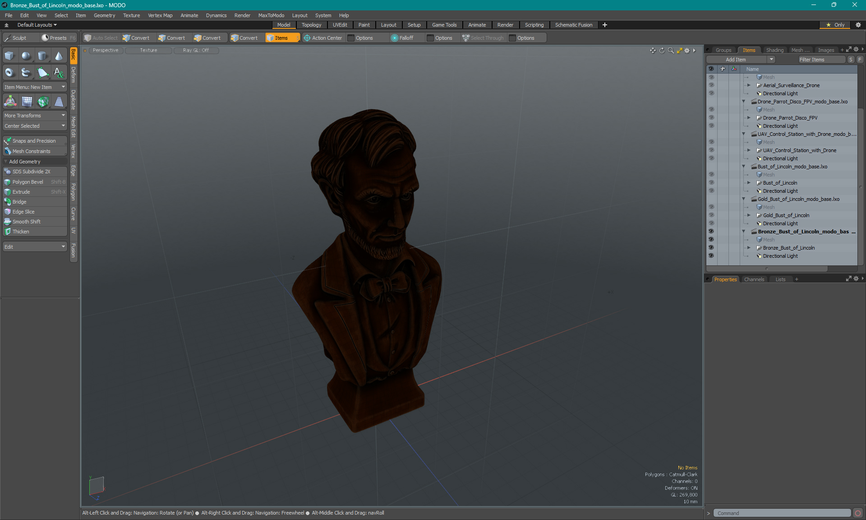The width and height of the screenshot is (866, 520).
Task: Click the Command input field
Action: (x=782, y=513)
